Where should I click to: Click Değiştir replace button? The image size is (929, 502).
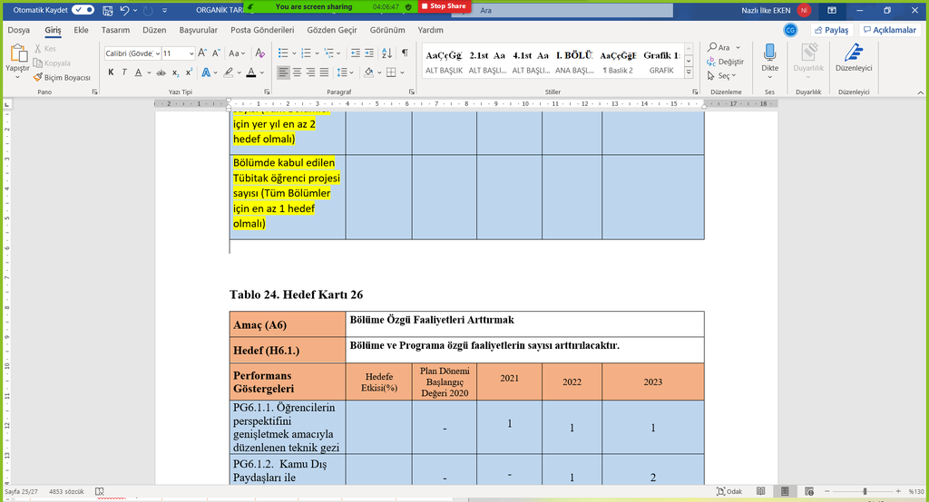(x=725, y=62)
